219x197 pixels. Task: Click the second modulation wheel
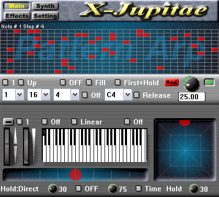[x=26, y=146]
